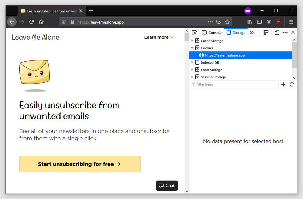Select the Storage devtools tab
The height and width of the screenshot is (199, 303).
tap(236, 32)
